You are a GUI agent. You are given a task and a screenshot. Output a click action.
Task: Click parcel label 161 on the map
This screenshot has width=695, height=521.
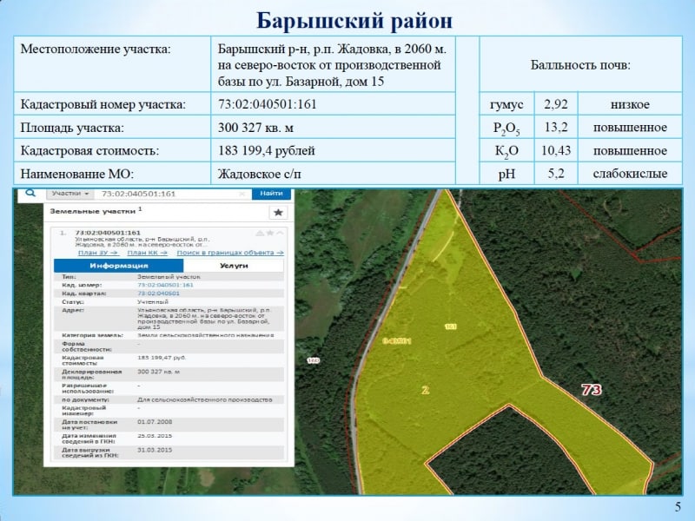[x=450, y=326]
